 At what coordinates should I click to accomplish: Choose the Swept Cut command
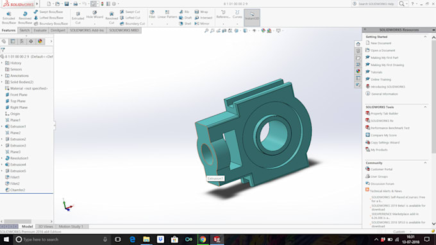[x=130, y=12]
